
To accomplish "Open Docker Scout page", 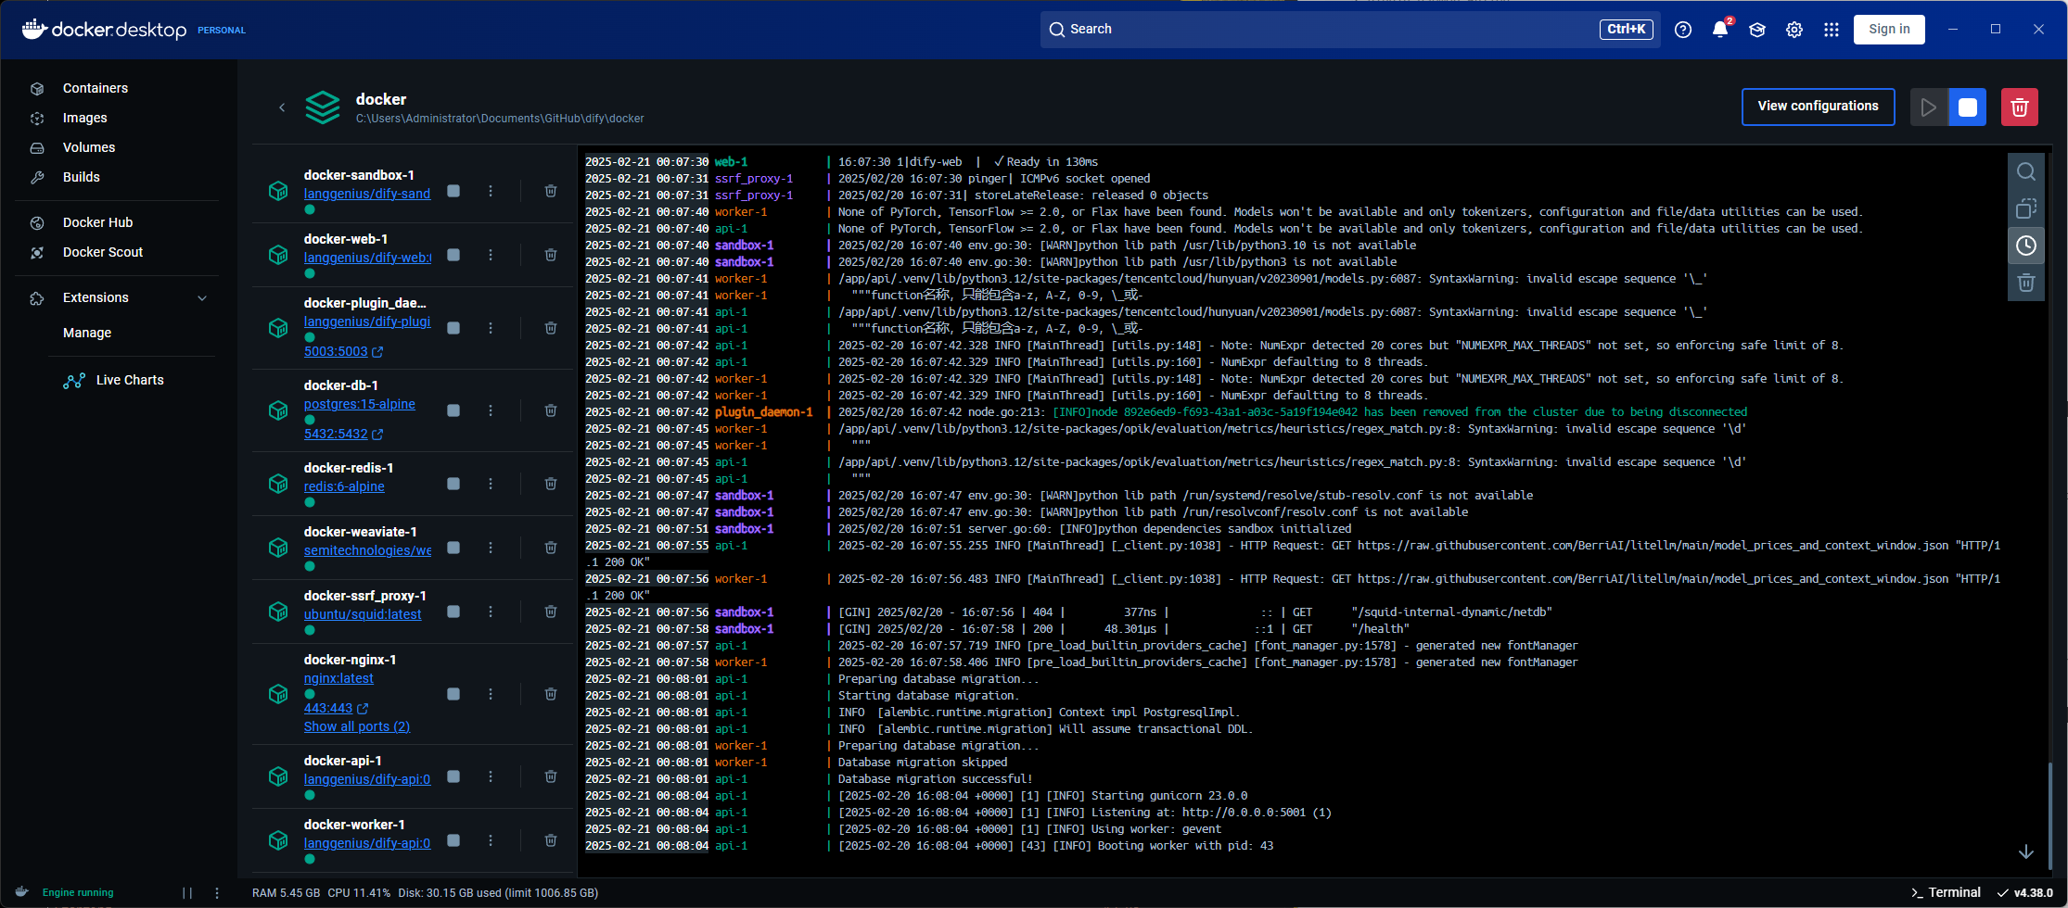I will tap(102, 252).
